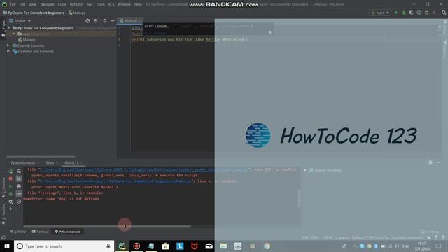Open the Mail app in taskbar
This screenshot has width=448, height=252.
(x=209, y=246)
